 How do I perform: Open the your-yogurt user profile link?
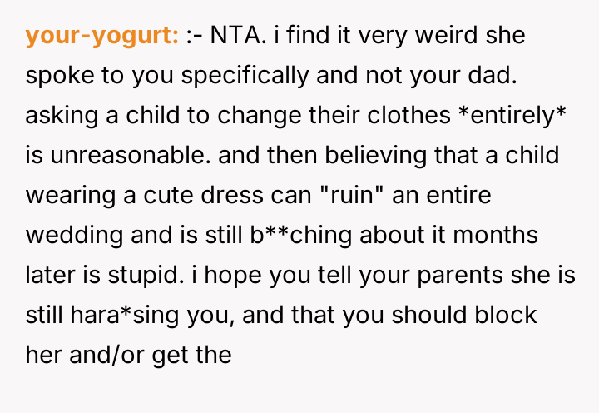pos(101,37)
